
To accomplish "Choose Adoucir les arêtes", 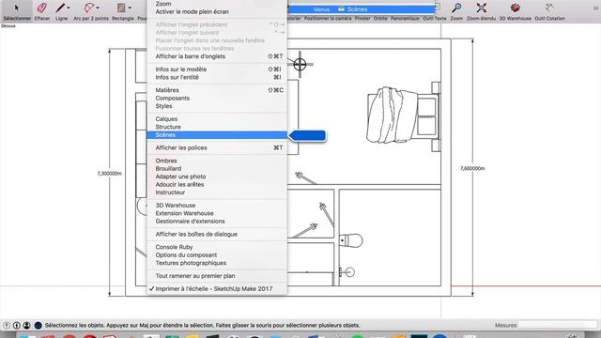I will click(x=217, y=184).
